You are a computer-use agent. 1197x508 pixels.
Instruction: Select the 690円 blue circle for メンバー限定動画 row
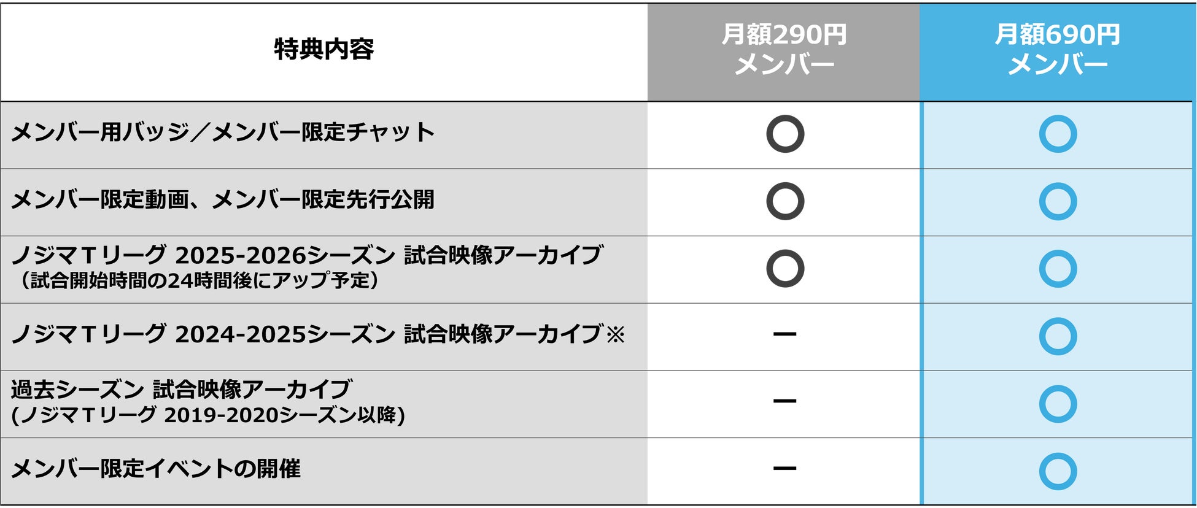[x=1058, y=201]
